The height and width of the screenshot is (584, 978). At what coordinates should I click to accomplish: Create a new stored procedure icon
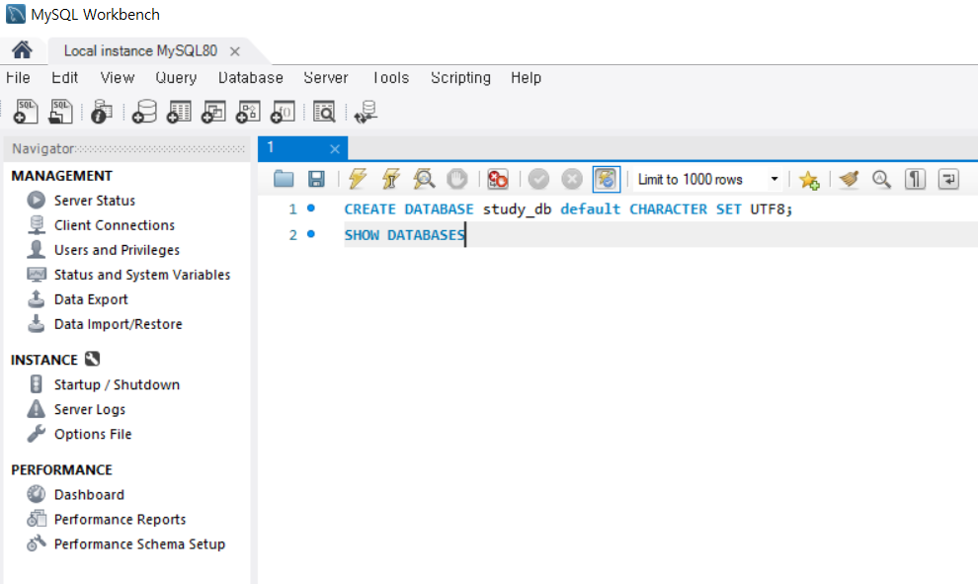[x=248, y=112]
